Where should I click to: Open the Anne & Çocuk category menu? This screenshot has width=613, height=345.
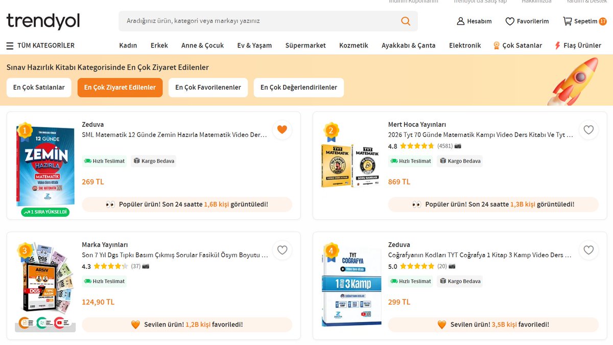203,45
